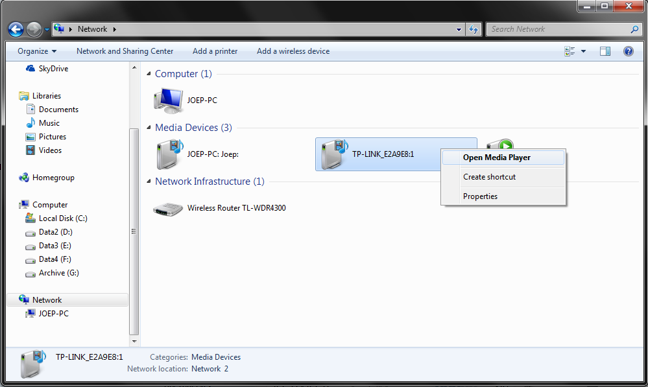Click the sidebar scrollbar up arrow
This screenshot has height=387, width=648.
134,67
